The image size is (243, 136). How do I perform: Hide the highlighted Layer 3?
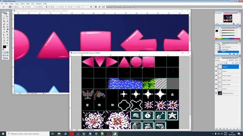click(x=216, y=66)
